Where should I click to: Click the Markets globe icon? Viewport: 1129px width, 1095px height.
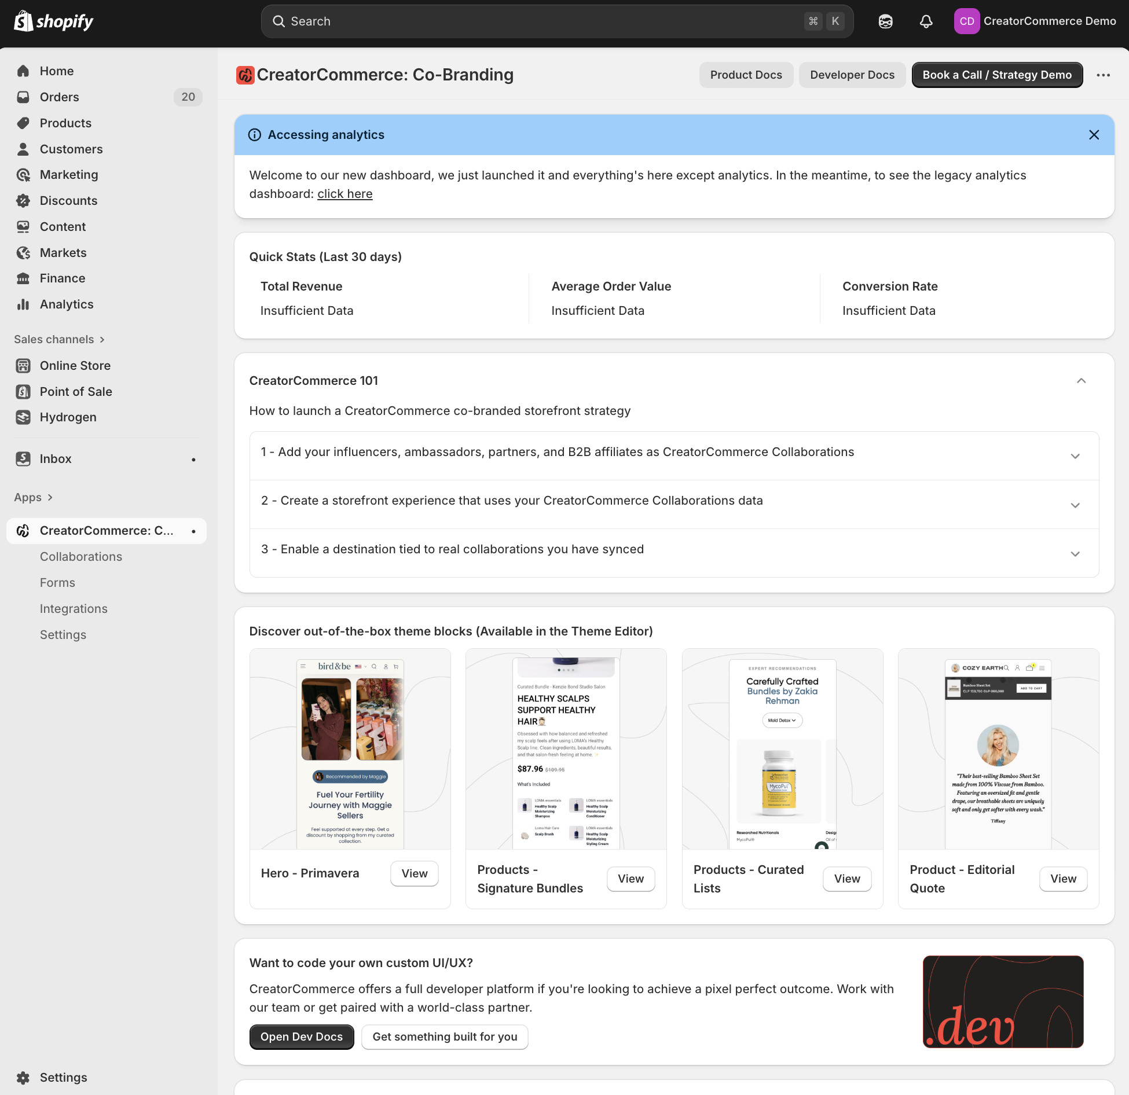[23, 253]
